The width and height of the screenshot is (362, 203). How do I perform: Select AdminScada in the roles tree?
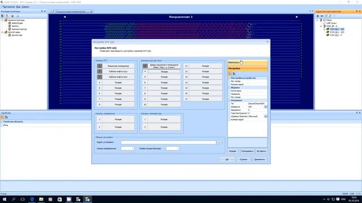17,23
